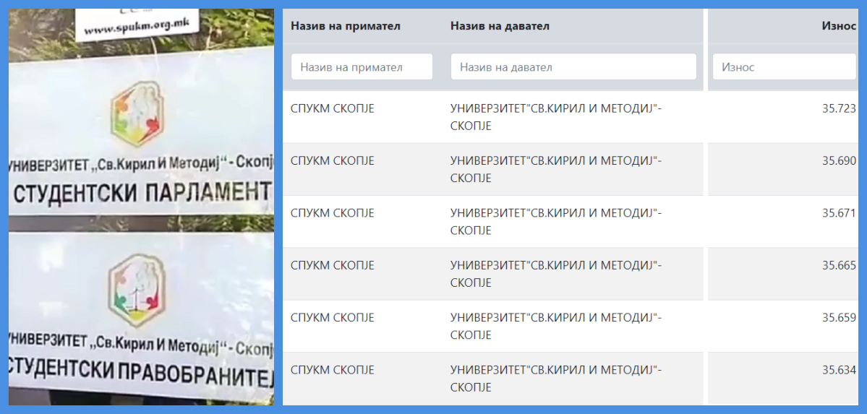Sort by 'Назив на примател' column header
The width and height of the screenshot is (867, 414).
pyautogui.click(x=346, y=26)
